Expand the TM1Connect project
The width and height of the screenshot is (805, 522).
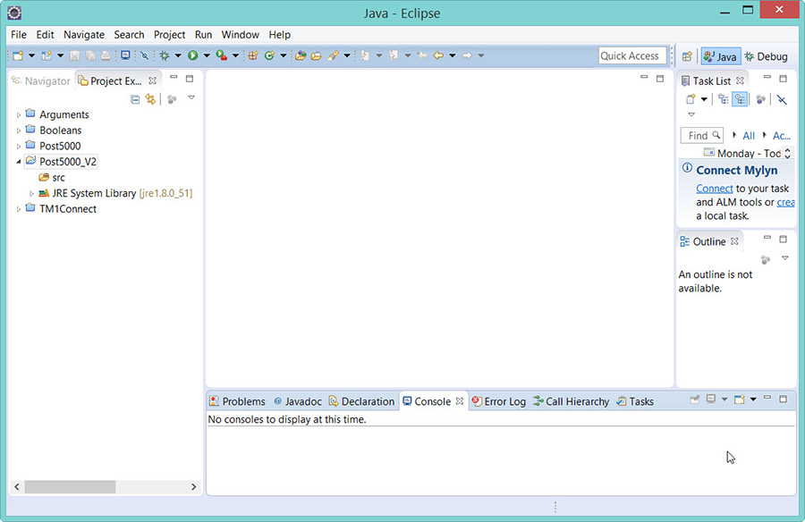[x=19, y=209]
